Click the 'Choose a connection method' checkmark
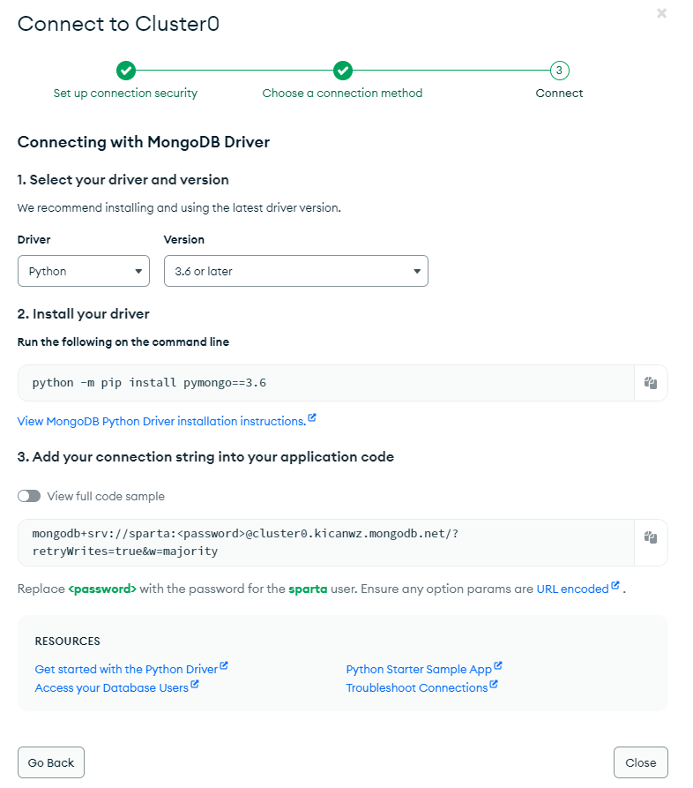This screenshot has width=693, height=788. [343, 71]
